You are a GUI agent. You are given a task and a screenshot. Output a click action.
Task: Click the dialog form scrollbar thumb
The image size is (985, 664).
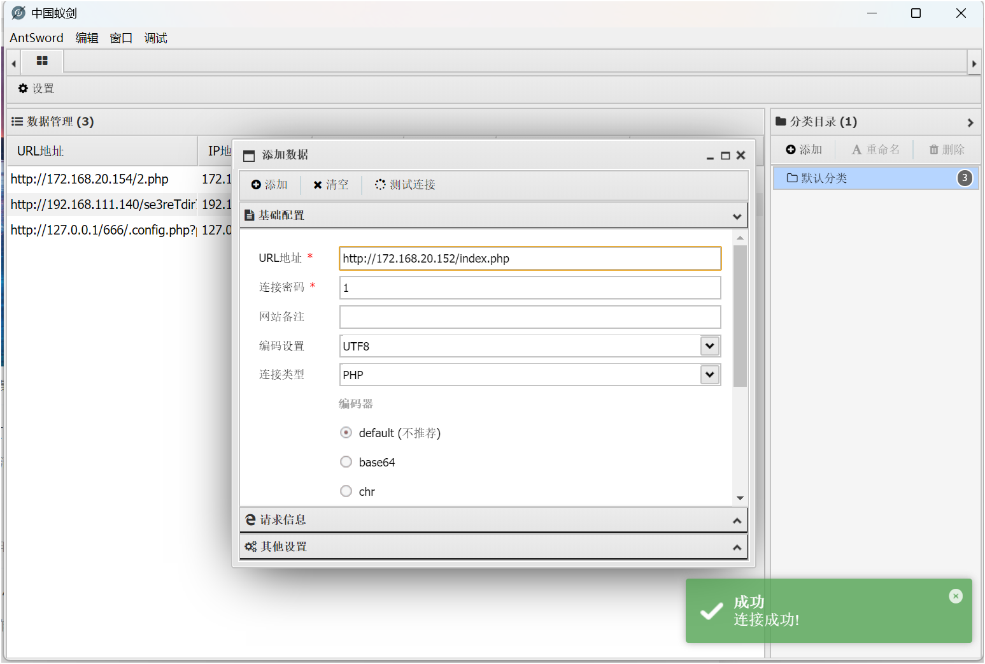tap(740, 316)
